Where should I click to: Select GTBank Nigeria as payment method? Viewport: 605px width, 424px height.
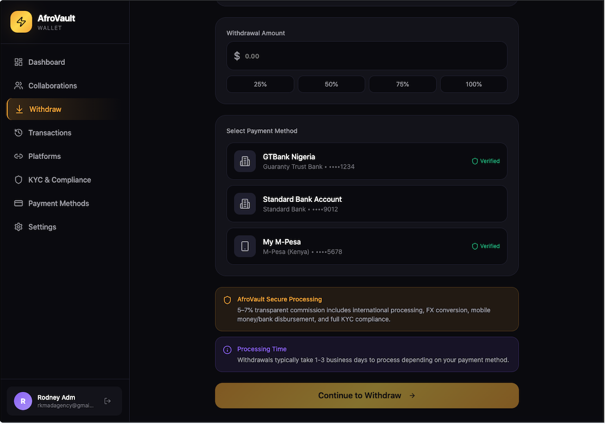tap(366, 161)
